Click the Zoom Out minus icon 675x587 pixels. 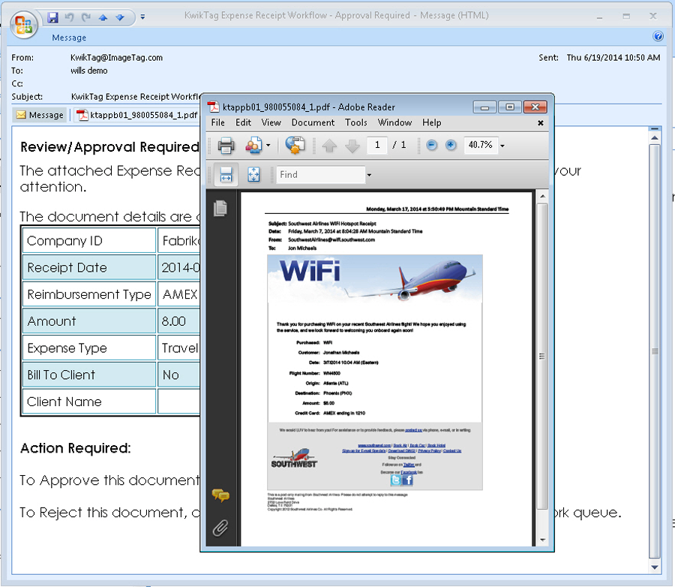coord(431,145)
